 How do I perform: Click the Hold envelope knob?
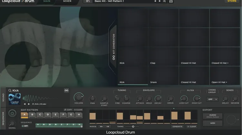[x=149, y=99]
